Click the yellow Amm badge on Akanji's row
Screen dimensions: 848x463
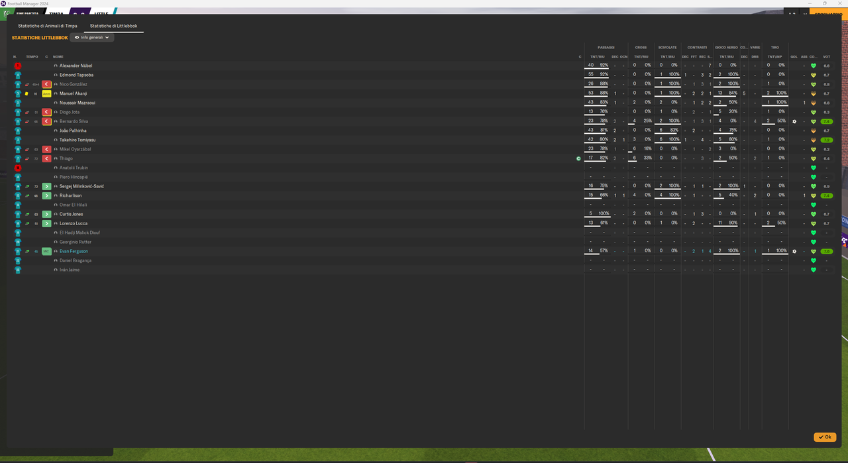[x=46, y=93]
